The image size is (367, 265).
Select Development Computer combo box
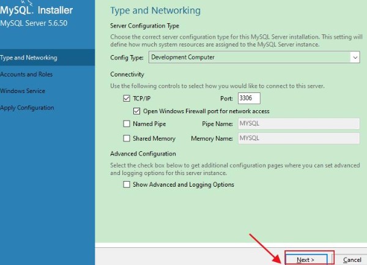click(254, 58)
